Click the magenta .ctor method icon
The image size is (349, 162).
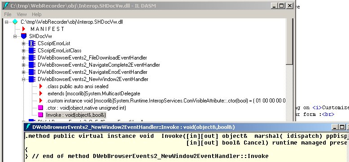(x=40, y=108)
